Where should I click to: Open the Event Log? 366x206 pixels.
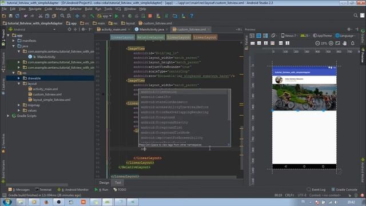pos(316,189)
